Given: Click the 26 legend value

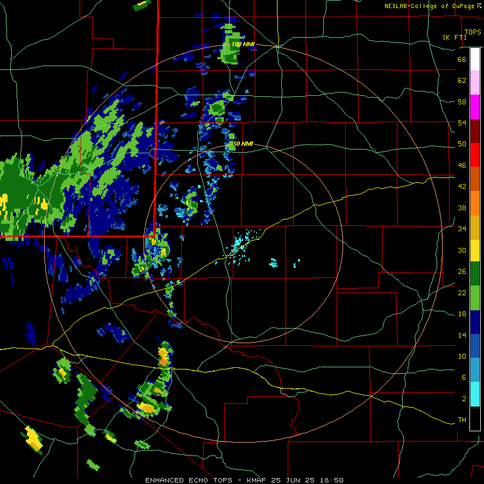Looking at the screenshot, I should [462, 272].
